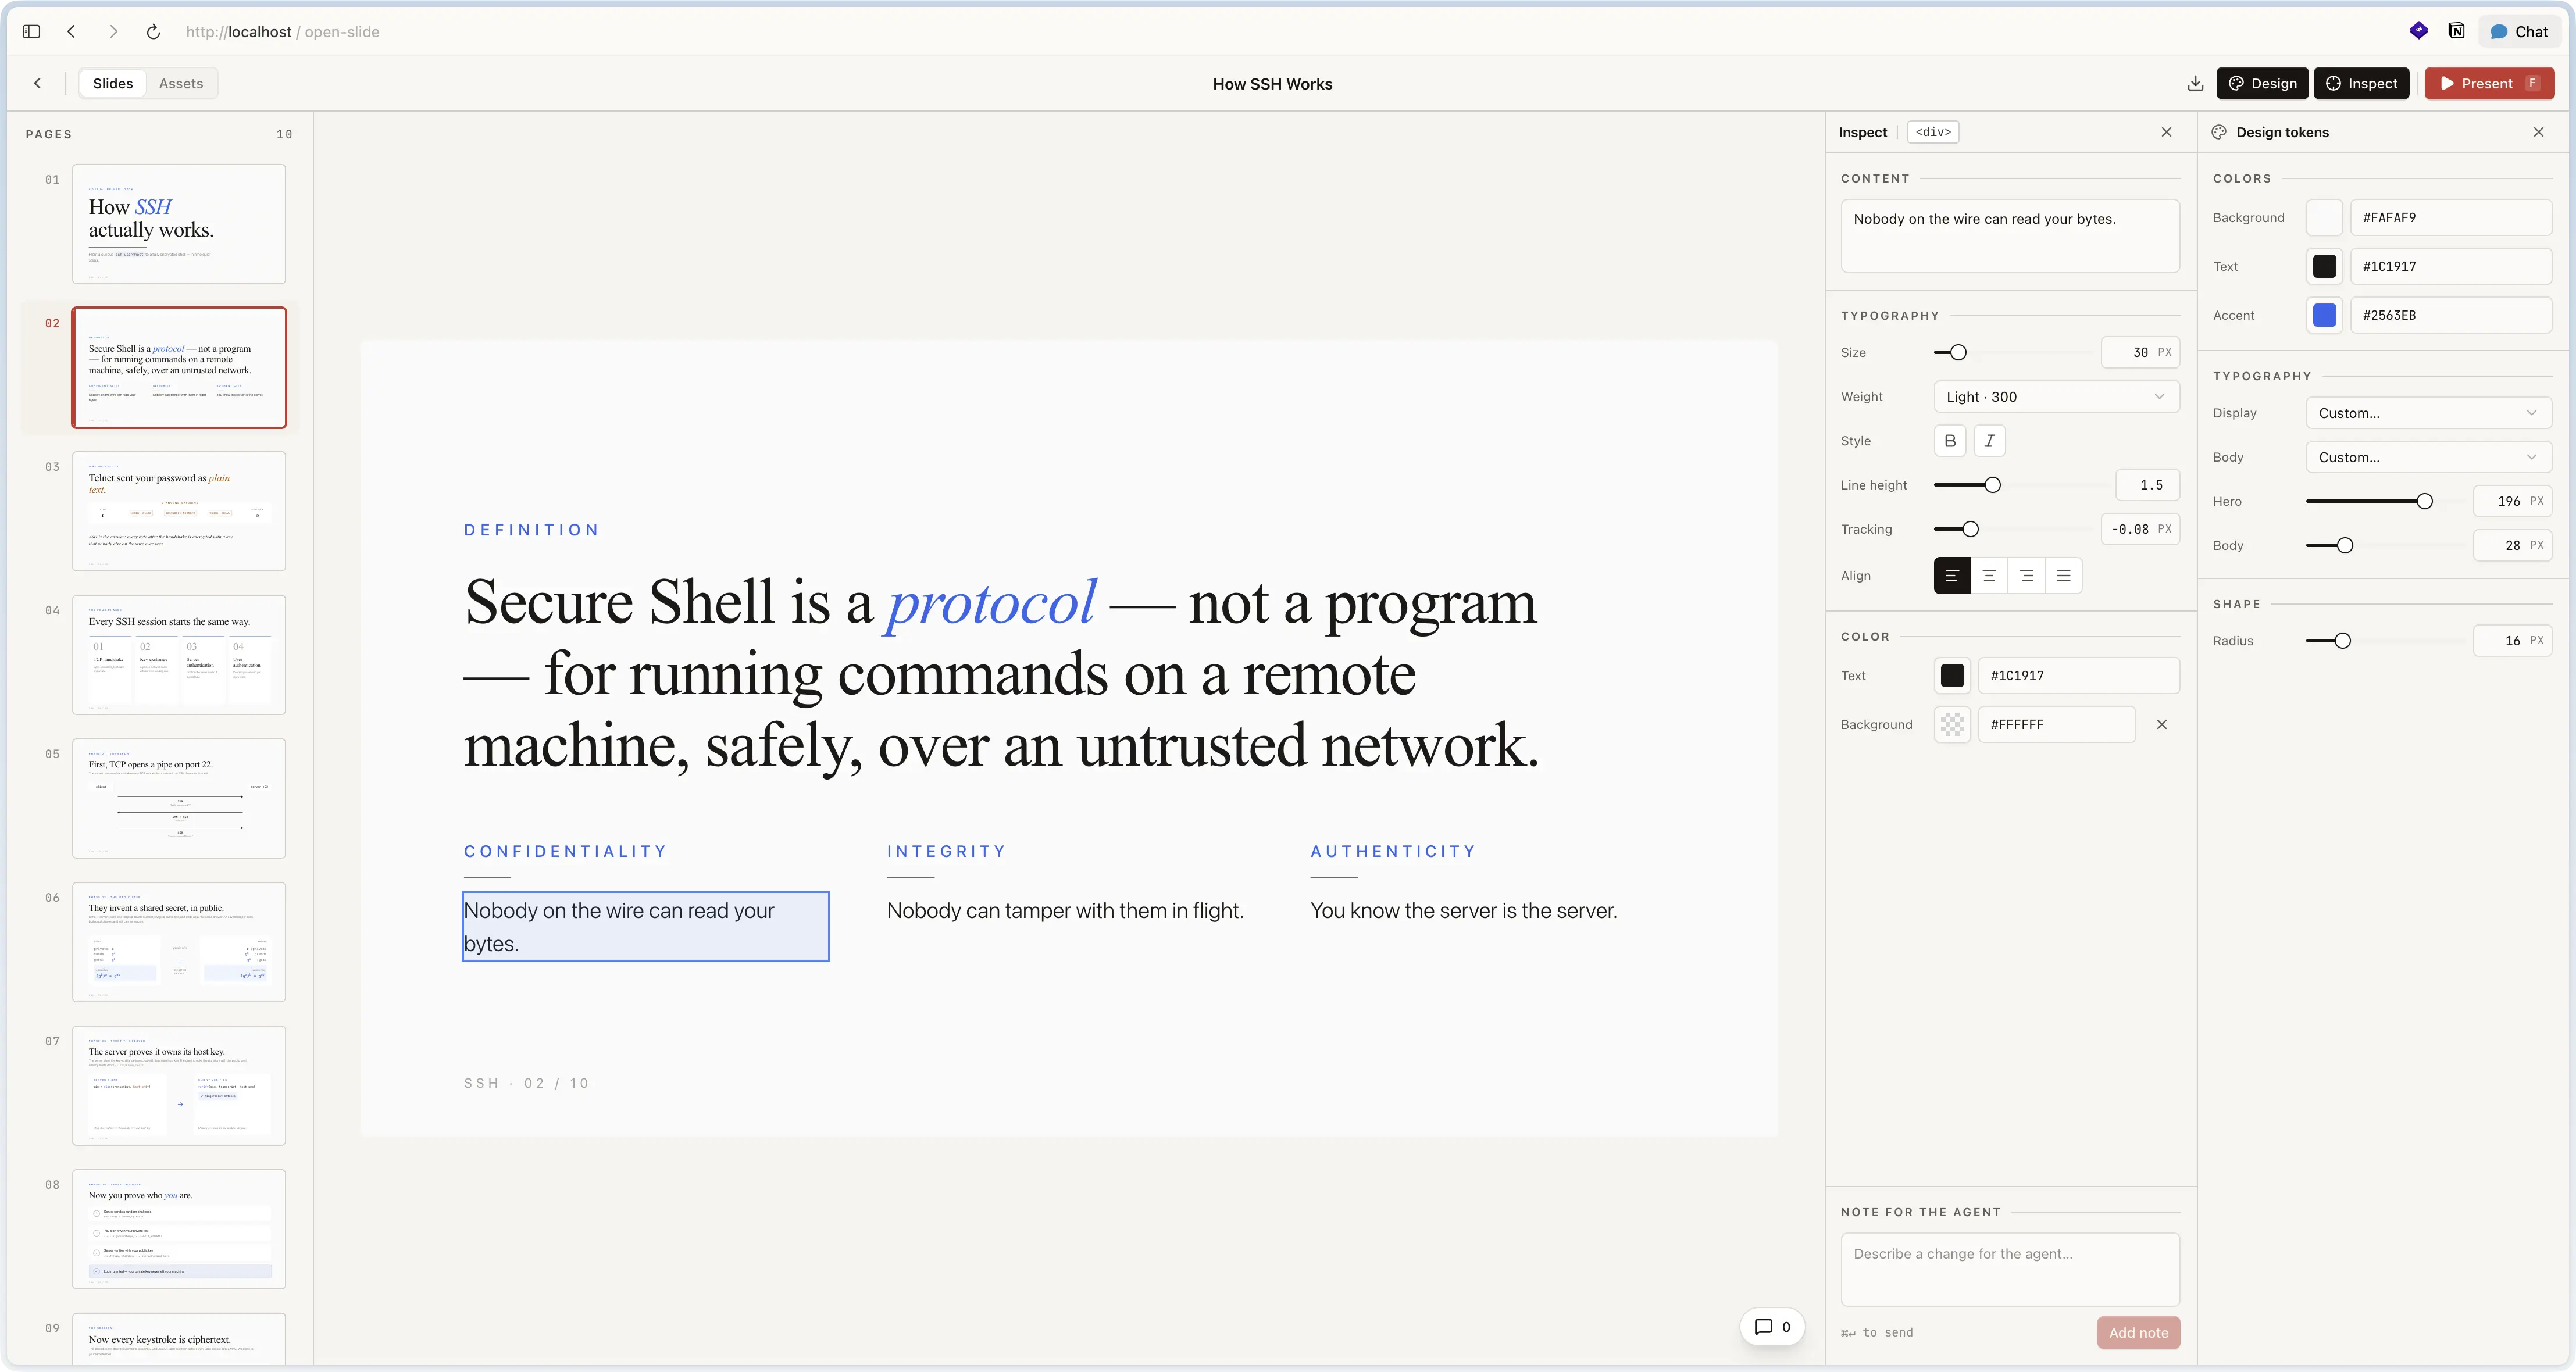This screenshot has height=1372, width=2576.
Task: Close the Design tokens panel
Action: click(x=2538, y=132)
